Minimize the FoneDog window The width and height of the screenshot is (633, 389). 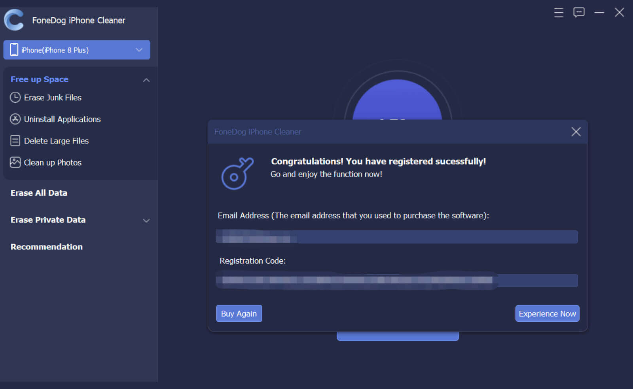tap(599, 13)
